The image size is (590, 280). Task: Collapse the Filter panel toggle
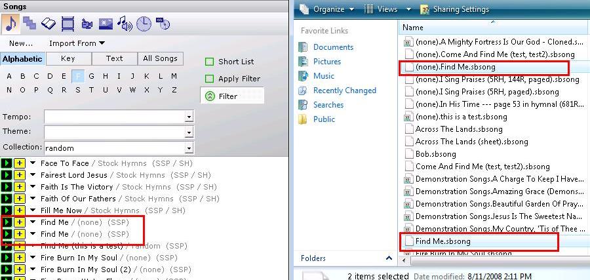(210, 96)
